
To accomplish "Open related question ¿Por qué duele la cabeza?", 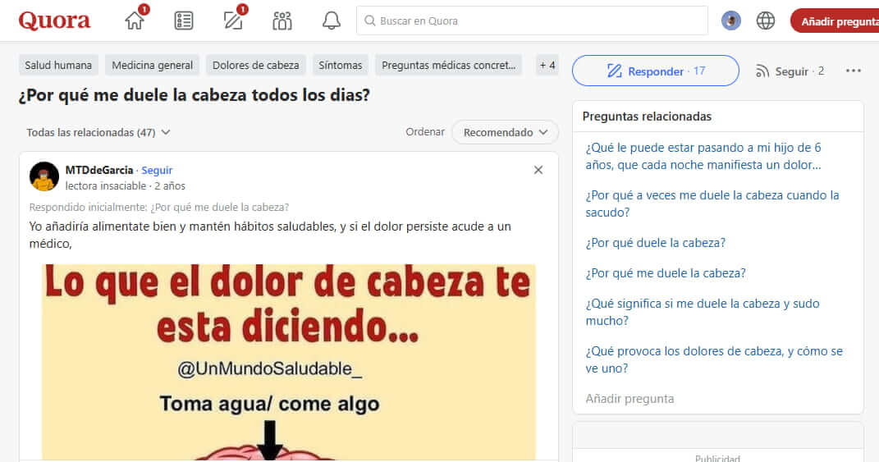I will [655, 243].
